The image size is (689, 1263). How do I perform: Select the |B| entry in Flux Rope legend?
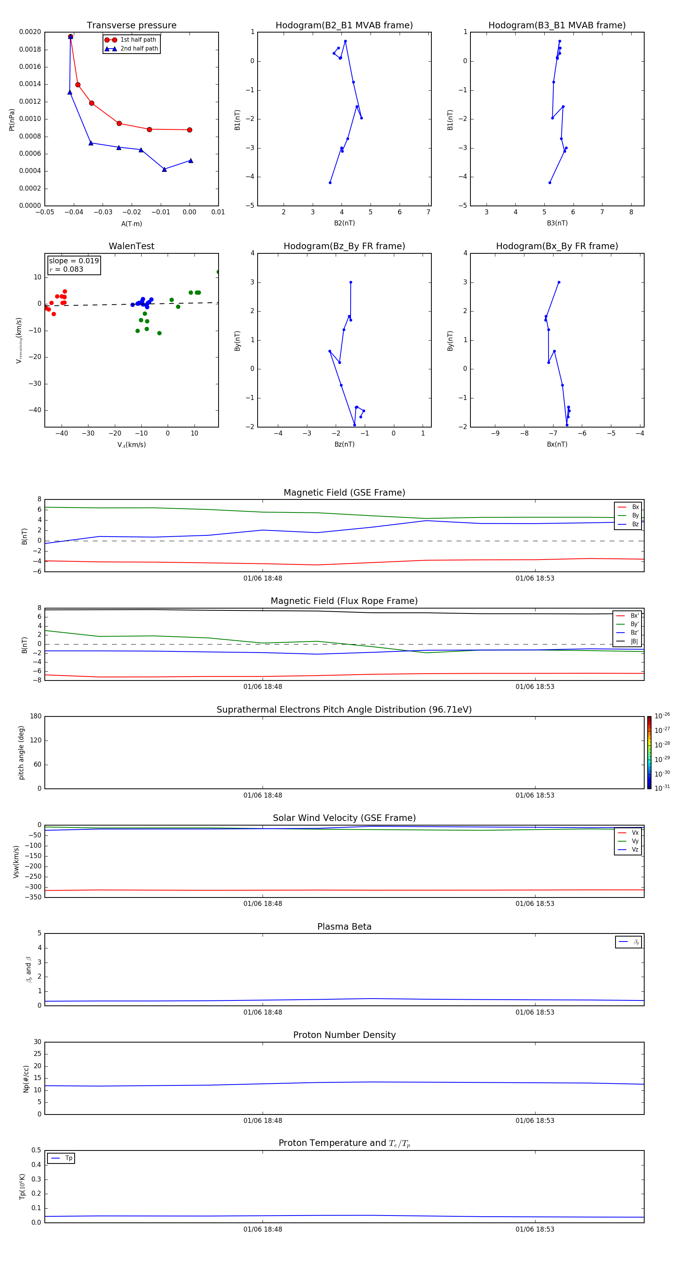(x=628, y=641)
